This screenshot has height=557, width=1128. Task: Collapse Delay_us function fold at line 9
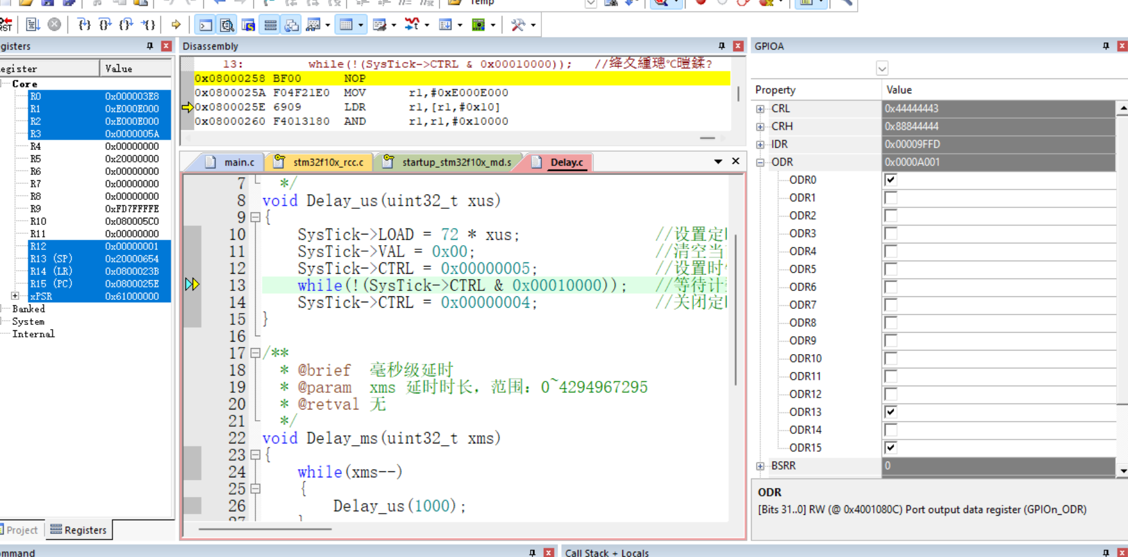(x=255, y=217)
